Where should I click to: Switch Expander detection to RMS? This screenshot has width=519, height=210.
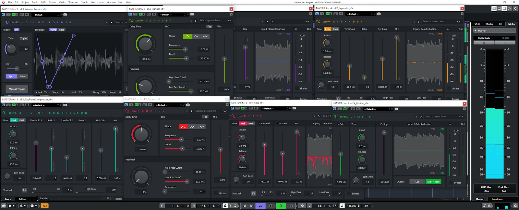coord(335,29)
